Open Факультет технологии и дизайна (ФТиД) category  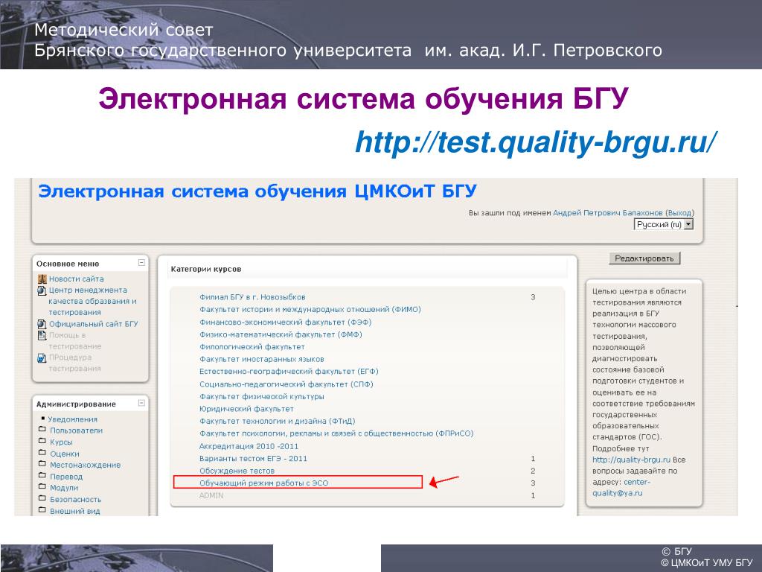coord(277,422)
